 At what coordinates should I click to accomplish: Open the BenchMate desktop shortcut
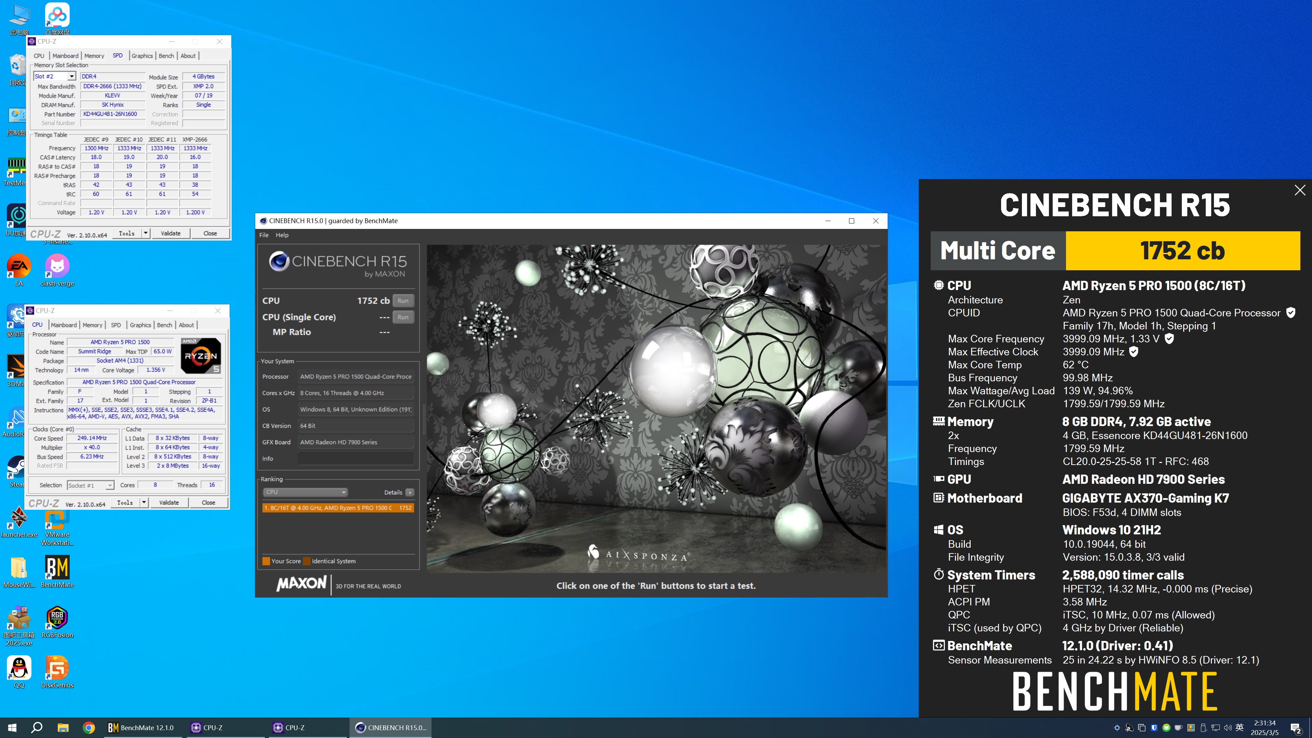click(57, 571)
